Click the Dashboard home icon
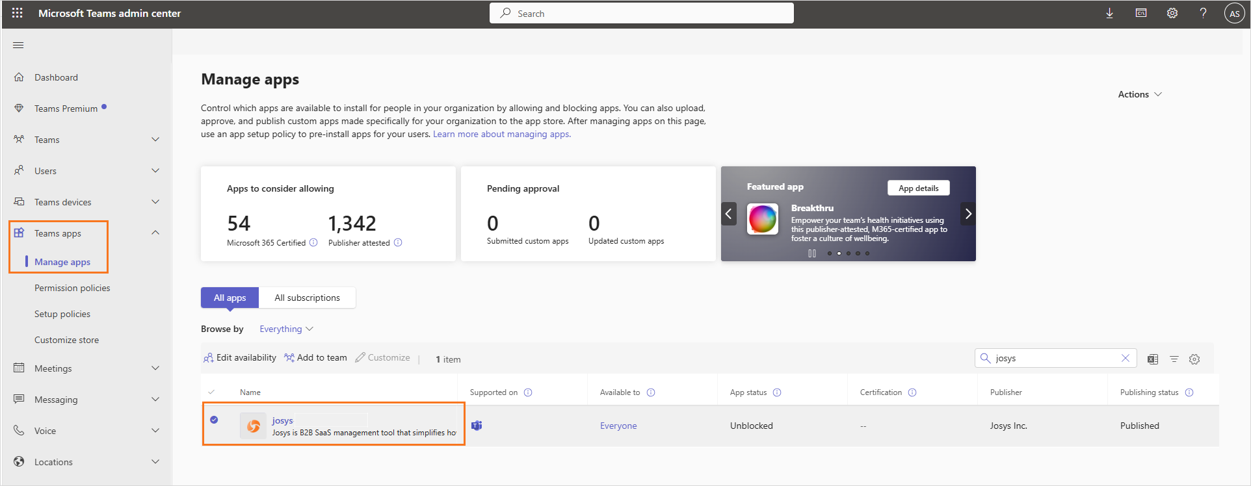1251x486 pixels. (19, 77)
